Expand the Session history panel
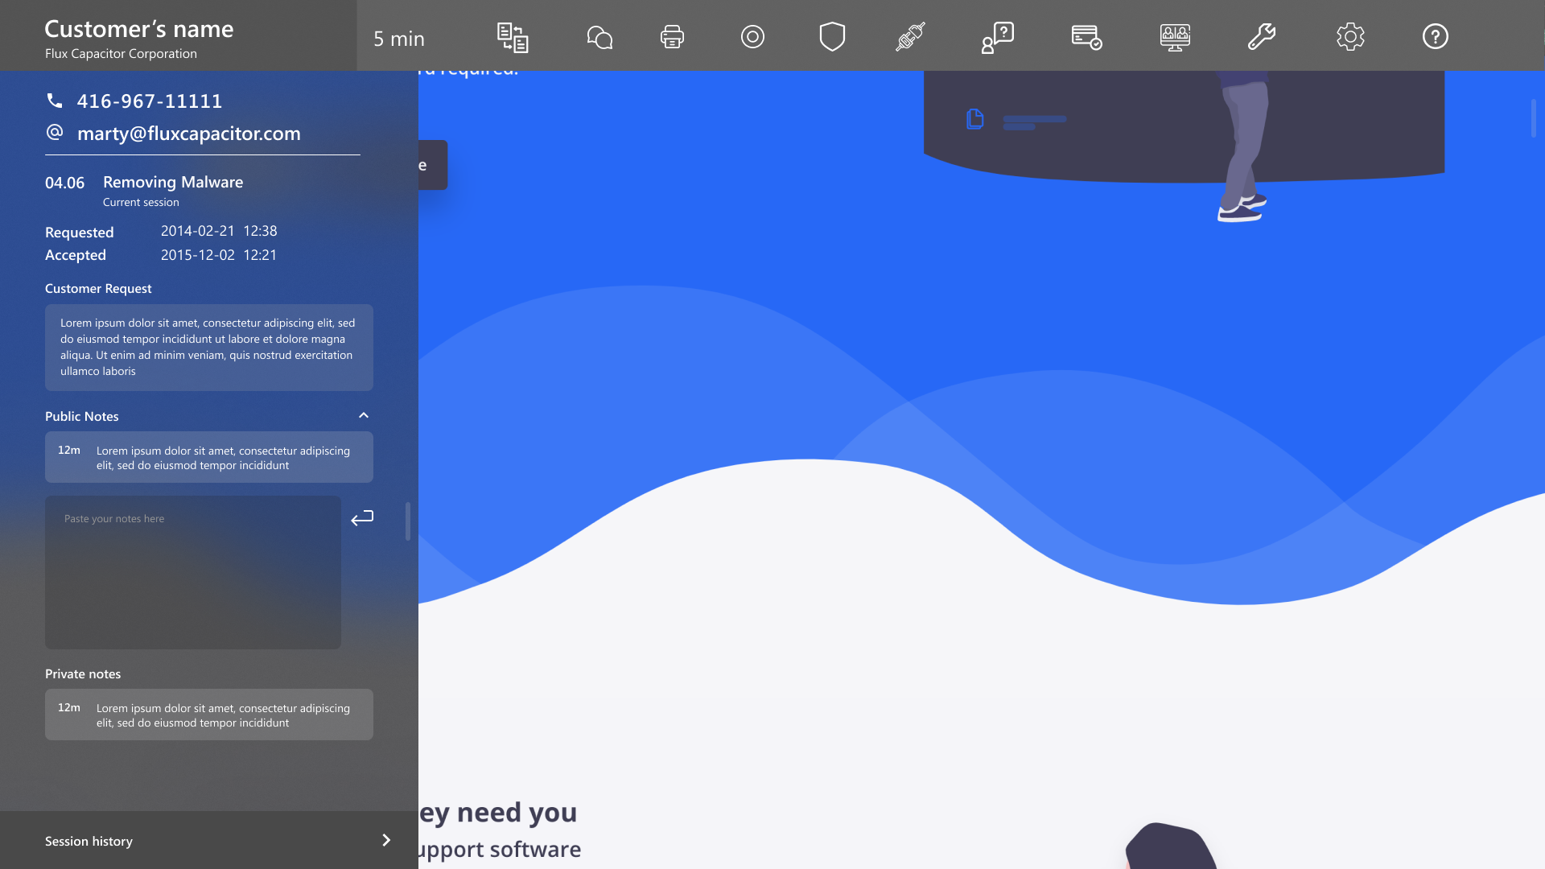1545x869 pixels. pyautogui.click(x=386, y=840)
